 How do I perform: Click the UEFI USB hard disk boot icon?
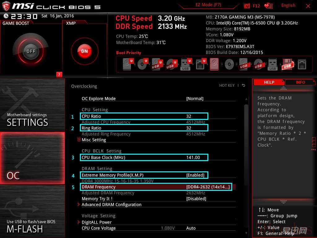pyautogui.click(x=157, y=64)
